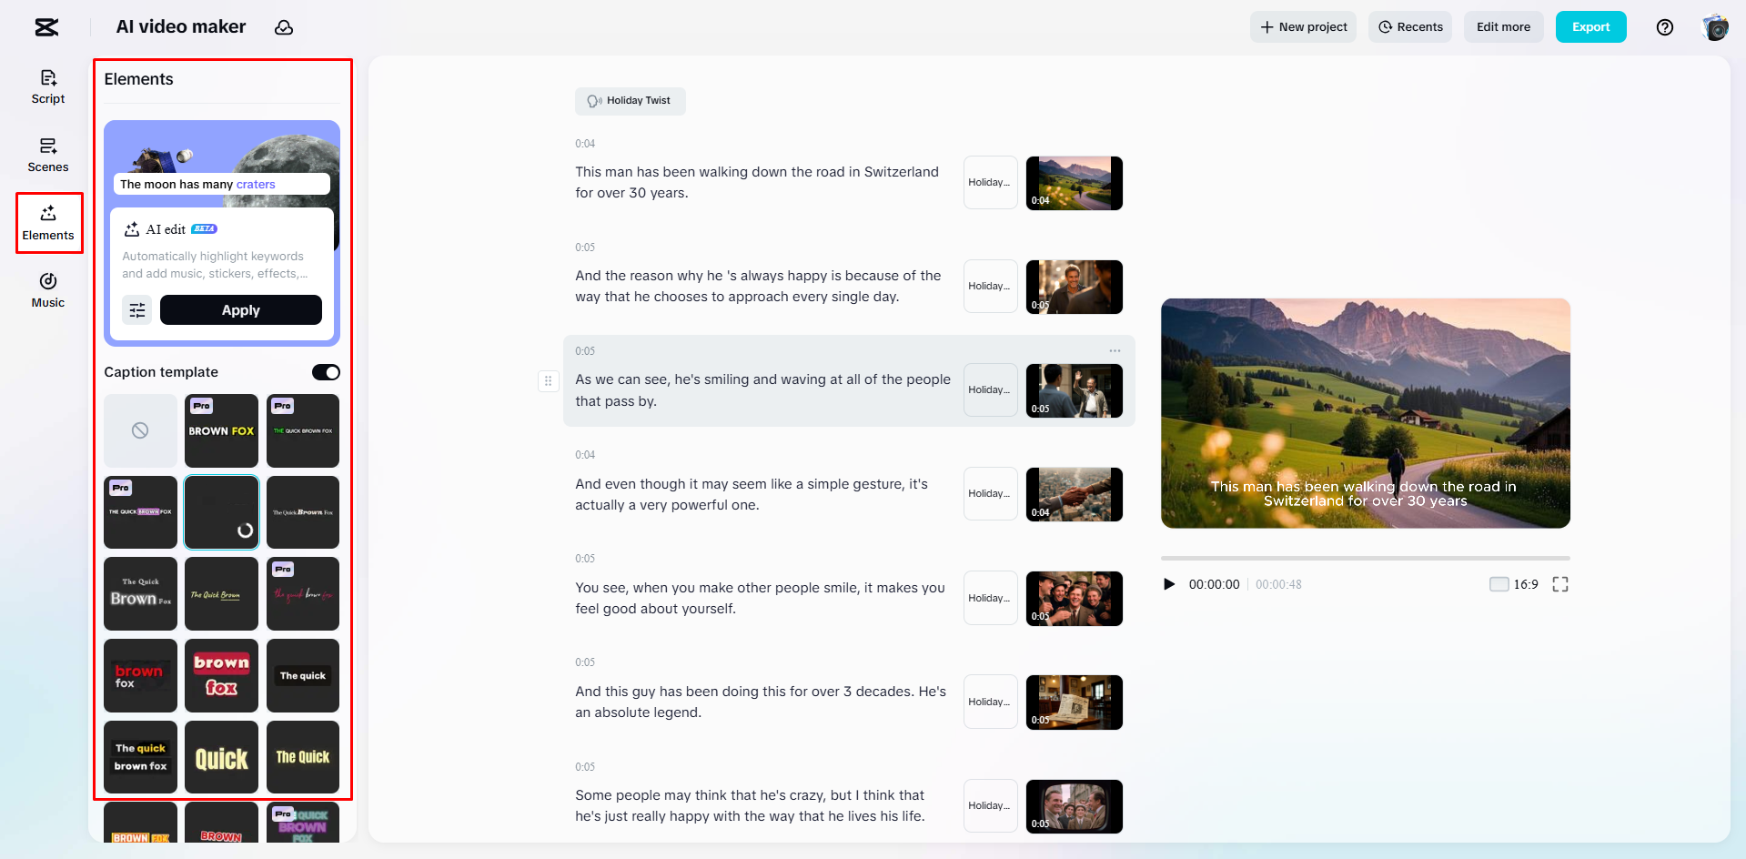Export the video

point(1590,27)
